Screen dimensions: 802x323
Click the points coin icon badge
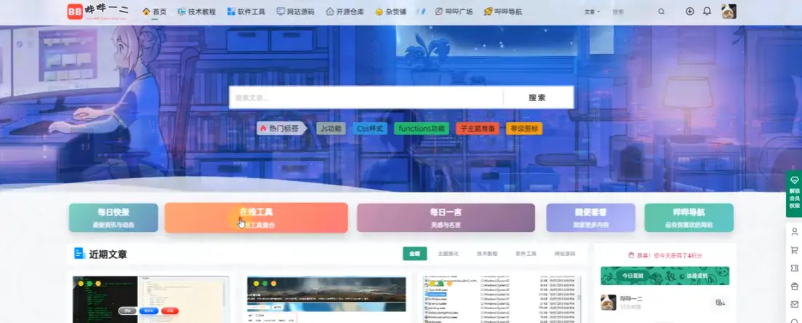721,303
